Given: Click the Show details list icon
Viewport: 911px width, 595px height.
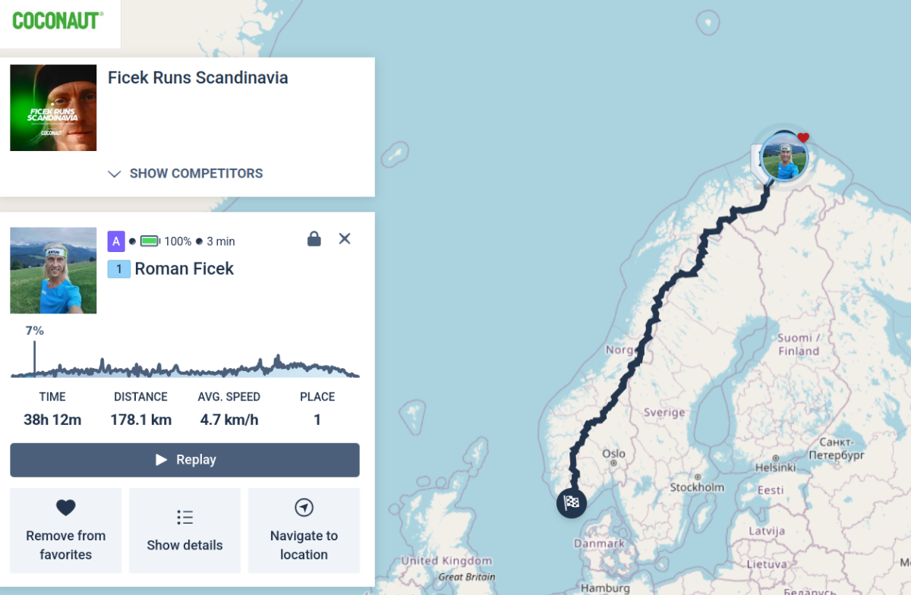Looking at the screenshot, I should tap(184, 518).
